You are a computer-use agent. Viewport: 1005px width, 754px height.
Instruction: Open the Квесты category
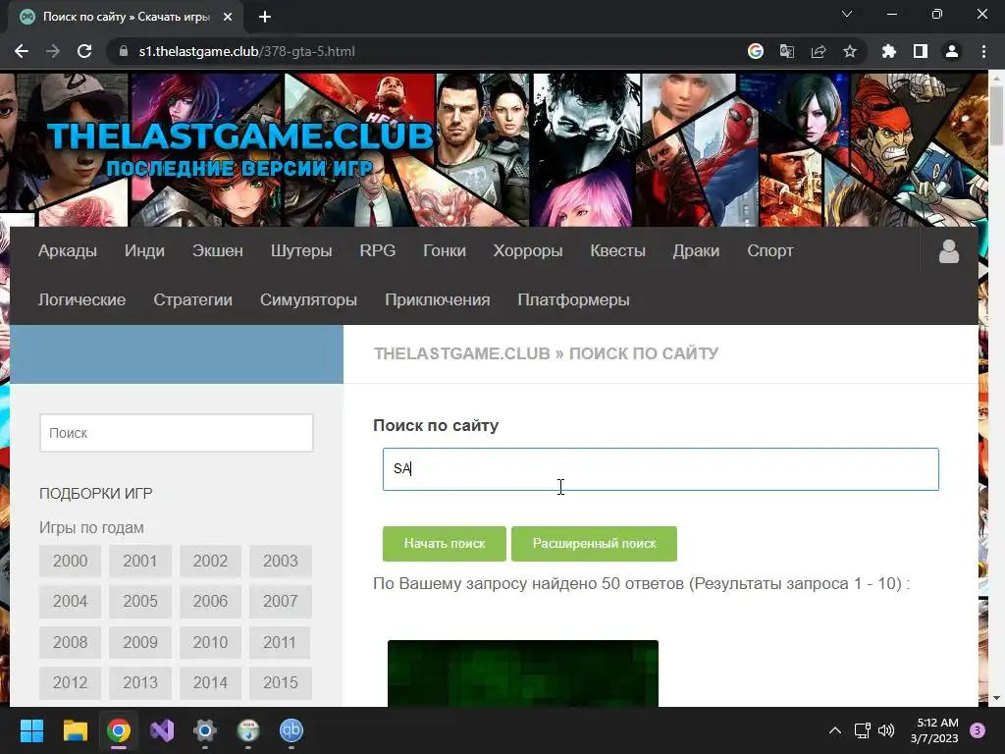(618, 250)
